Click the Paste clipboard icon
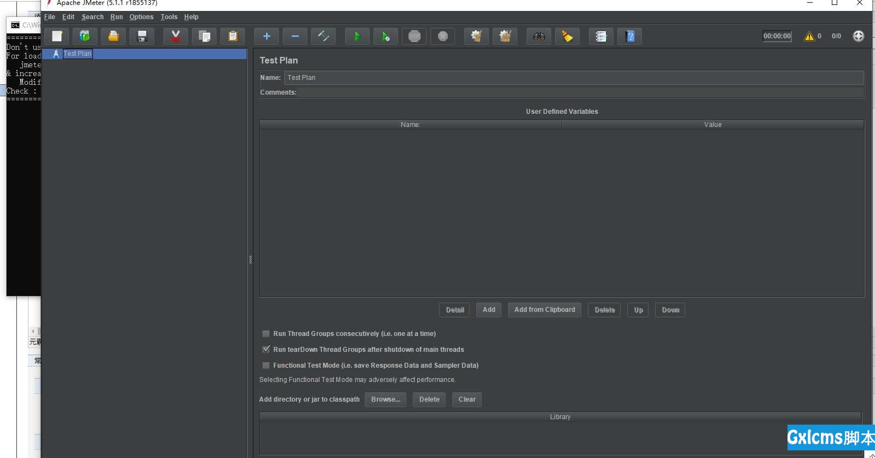 click(232, 36)
